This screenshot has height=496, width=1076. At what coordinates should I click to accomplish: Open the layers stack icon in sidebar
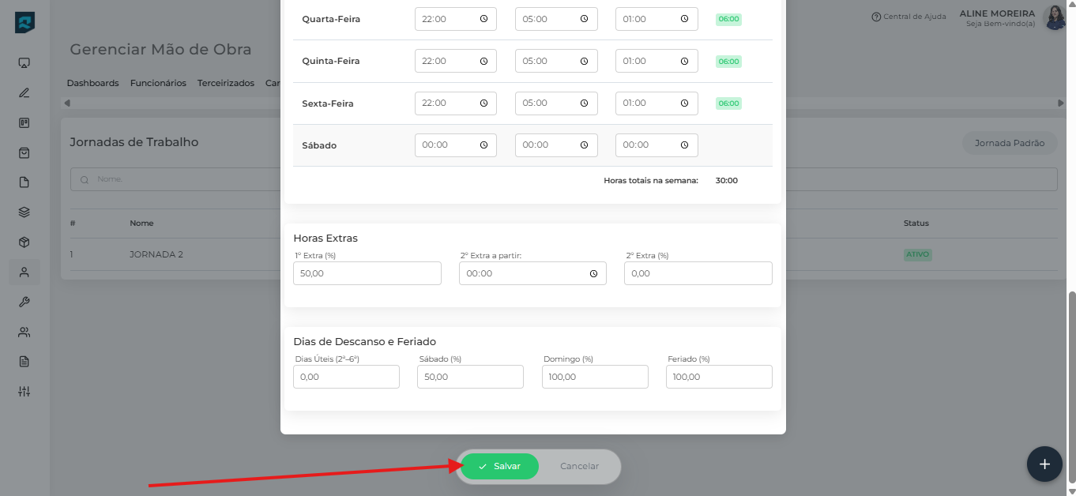[x=24, y=212]
